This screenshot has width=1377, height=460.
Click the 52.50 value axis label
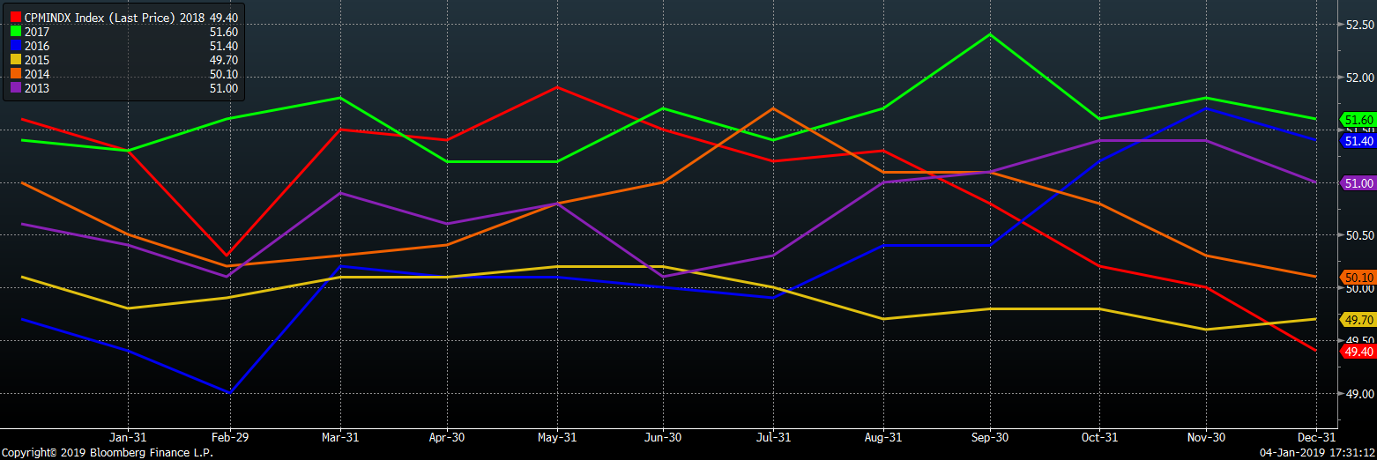[x=1356, y=25]
